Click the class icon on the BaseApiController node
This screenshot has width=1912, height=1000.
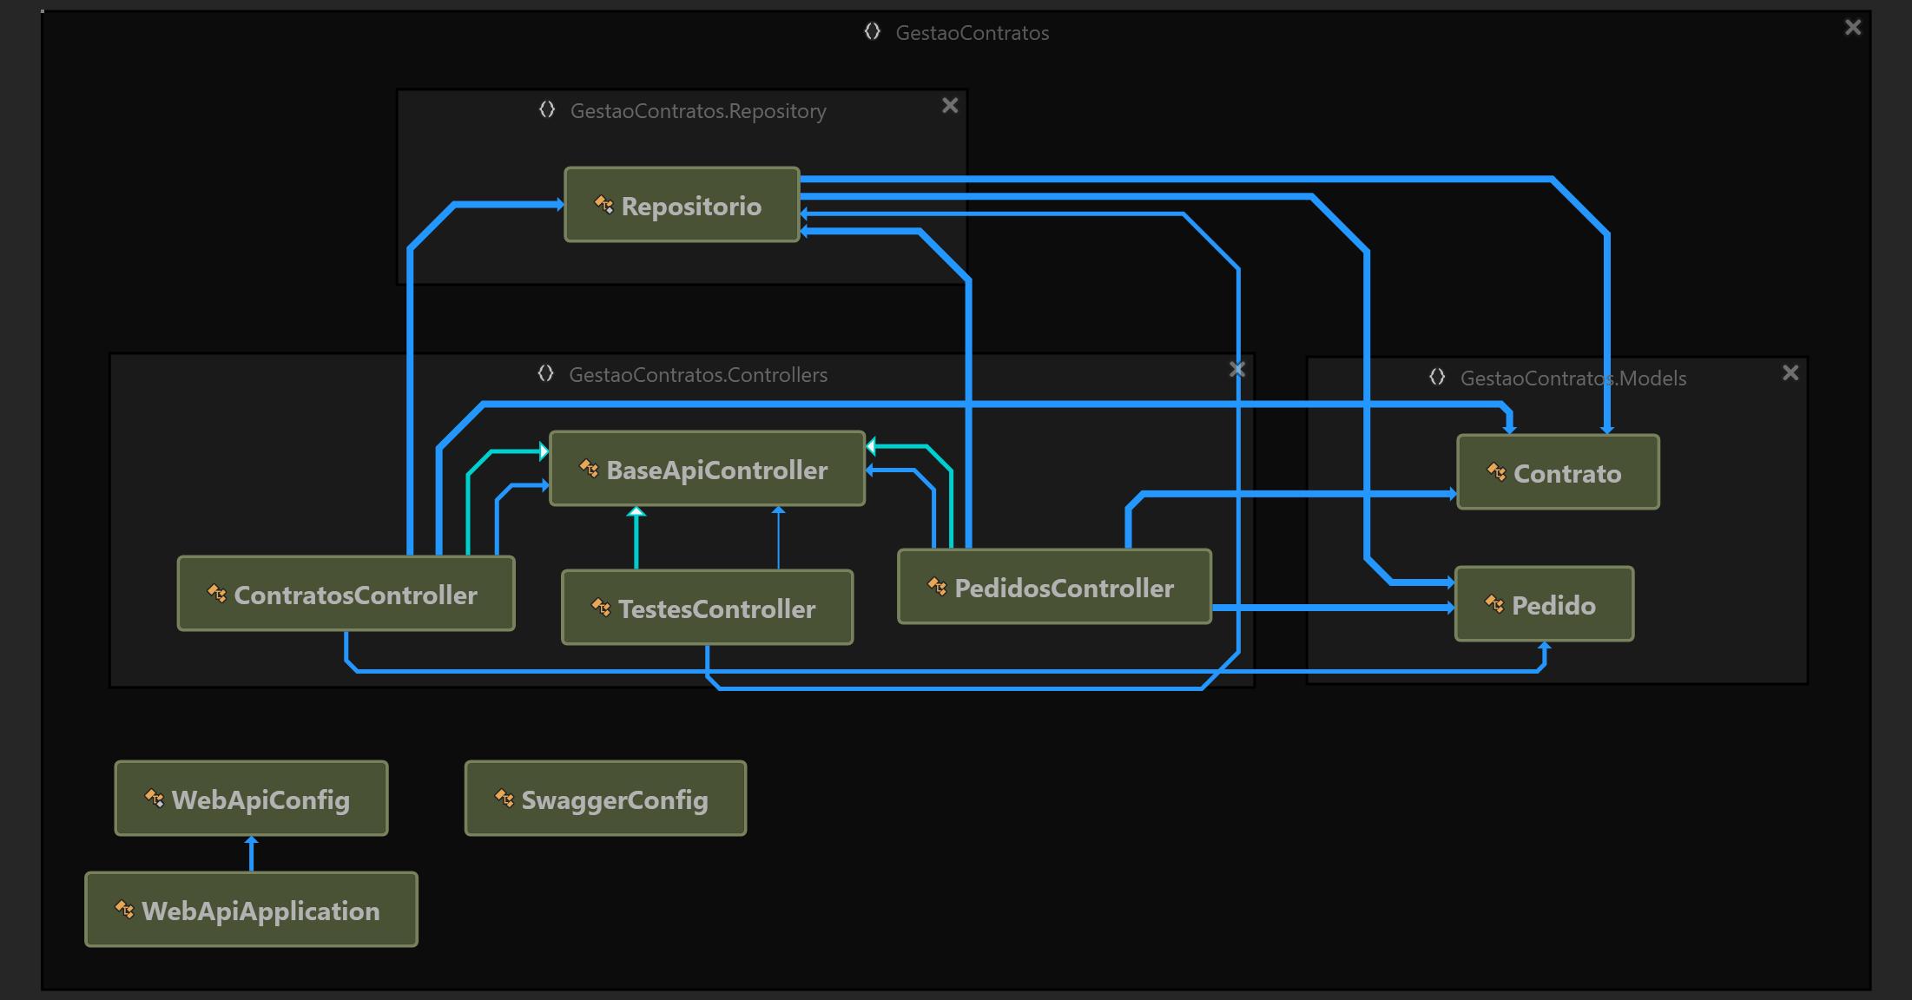(589, 469)
